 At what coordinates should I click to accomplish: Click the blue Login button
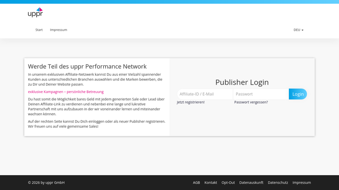298,94
